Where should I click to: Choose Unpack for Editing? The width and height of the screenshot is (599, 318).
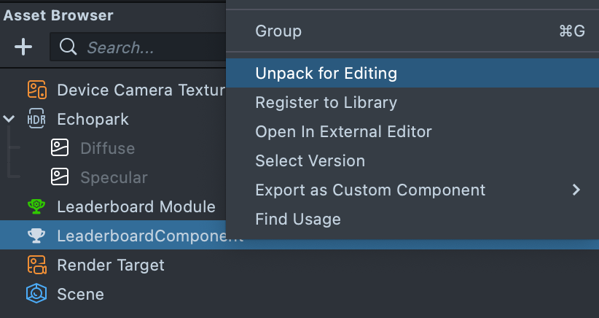coord(326,74)
